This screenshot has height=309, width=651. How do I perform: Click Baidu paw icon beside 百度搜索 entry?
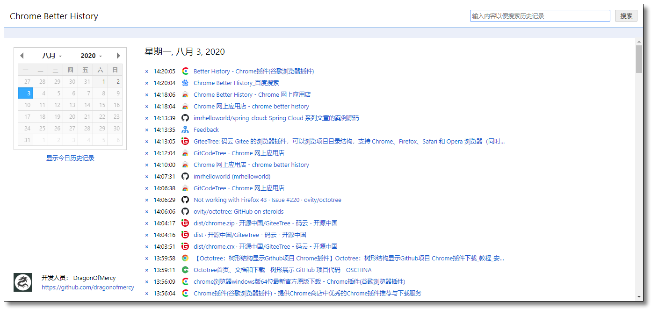[185, 83]
